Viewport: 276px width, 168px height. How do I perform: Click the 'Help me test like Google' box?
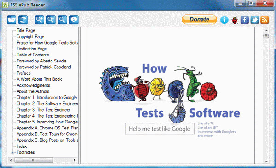160,129
